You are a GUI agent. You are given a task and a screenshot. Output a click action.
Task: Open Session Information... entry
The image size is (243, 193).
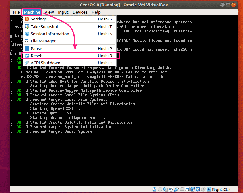click(x=70, y=34)
